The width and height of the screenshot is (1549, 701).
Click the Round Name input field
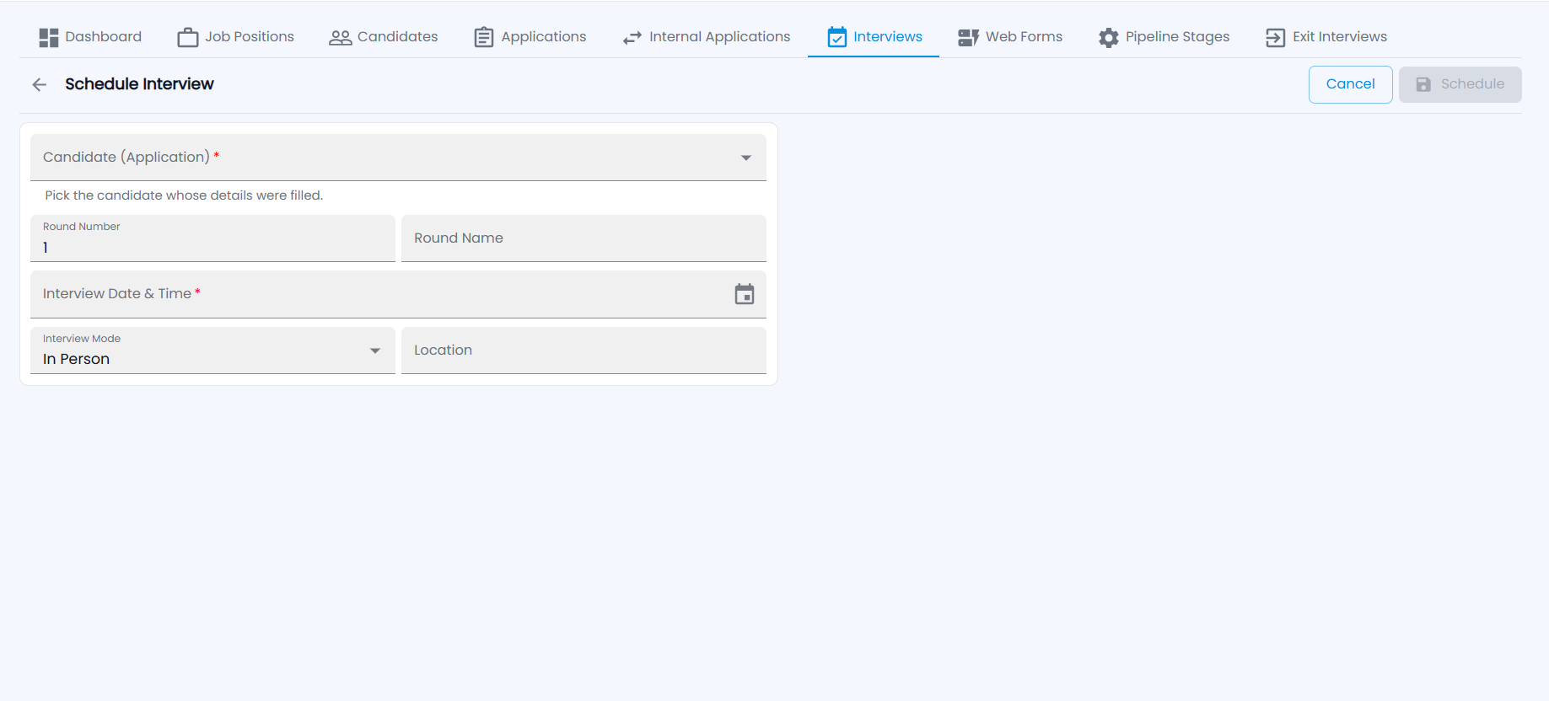click(x=584, y=238)
